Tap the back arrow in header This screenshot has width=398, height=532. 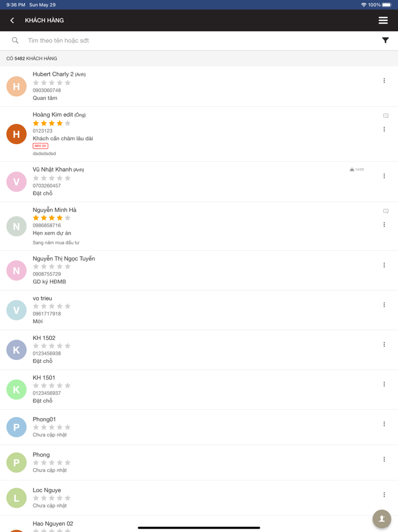[x=12, y=21]
